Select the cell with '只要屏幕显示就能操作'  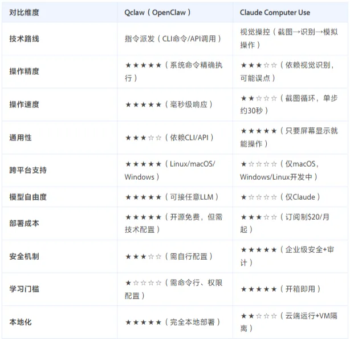289,137
